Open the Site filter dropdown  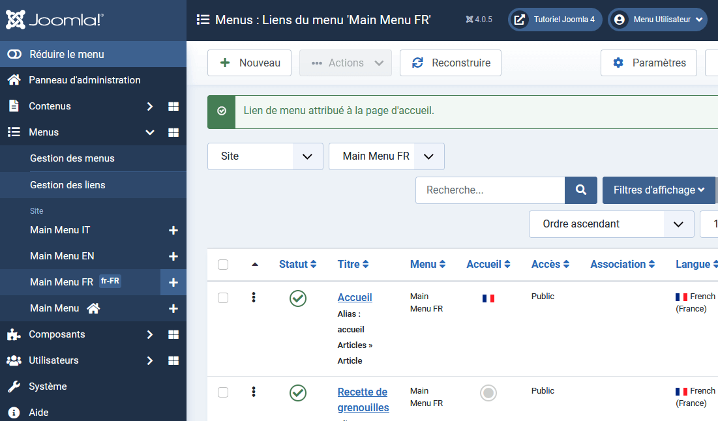click(265, 156)
